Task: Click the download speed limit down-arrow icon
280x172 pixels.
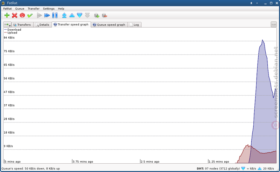Action: [x=243, y=169]
